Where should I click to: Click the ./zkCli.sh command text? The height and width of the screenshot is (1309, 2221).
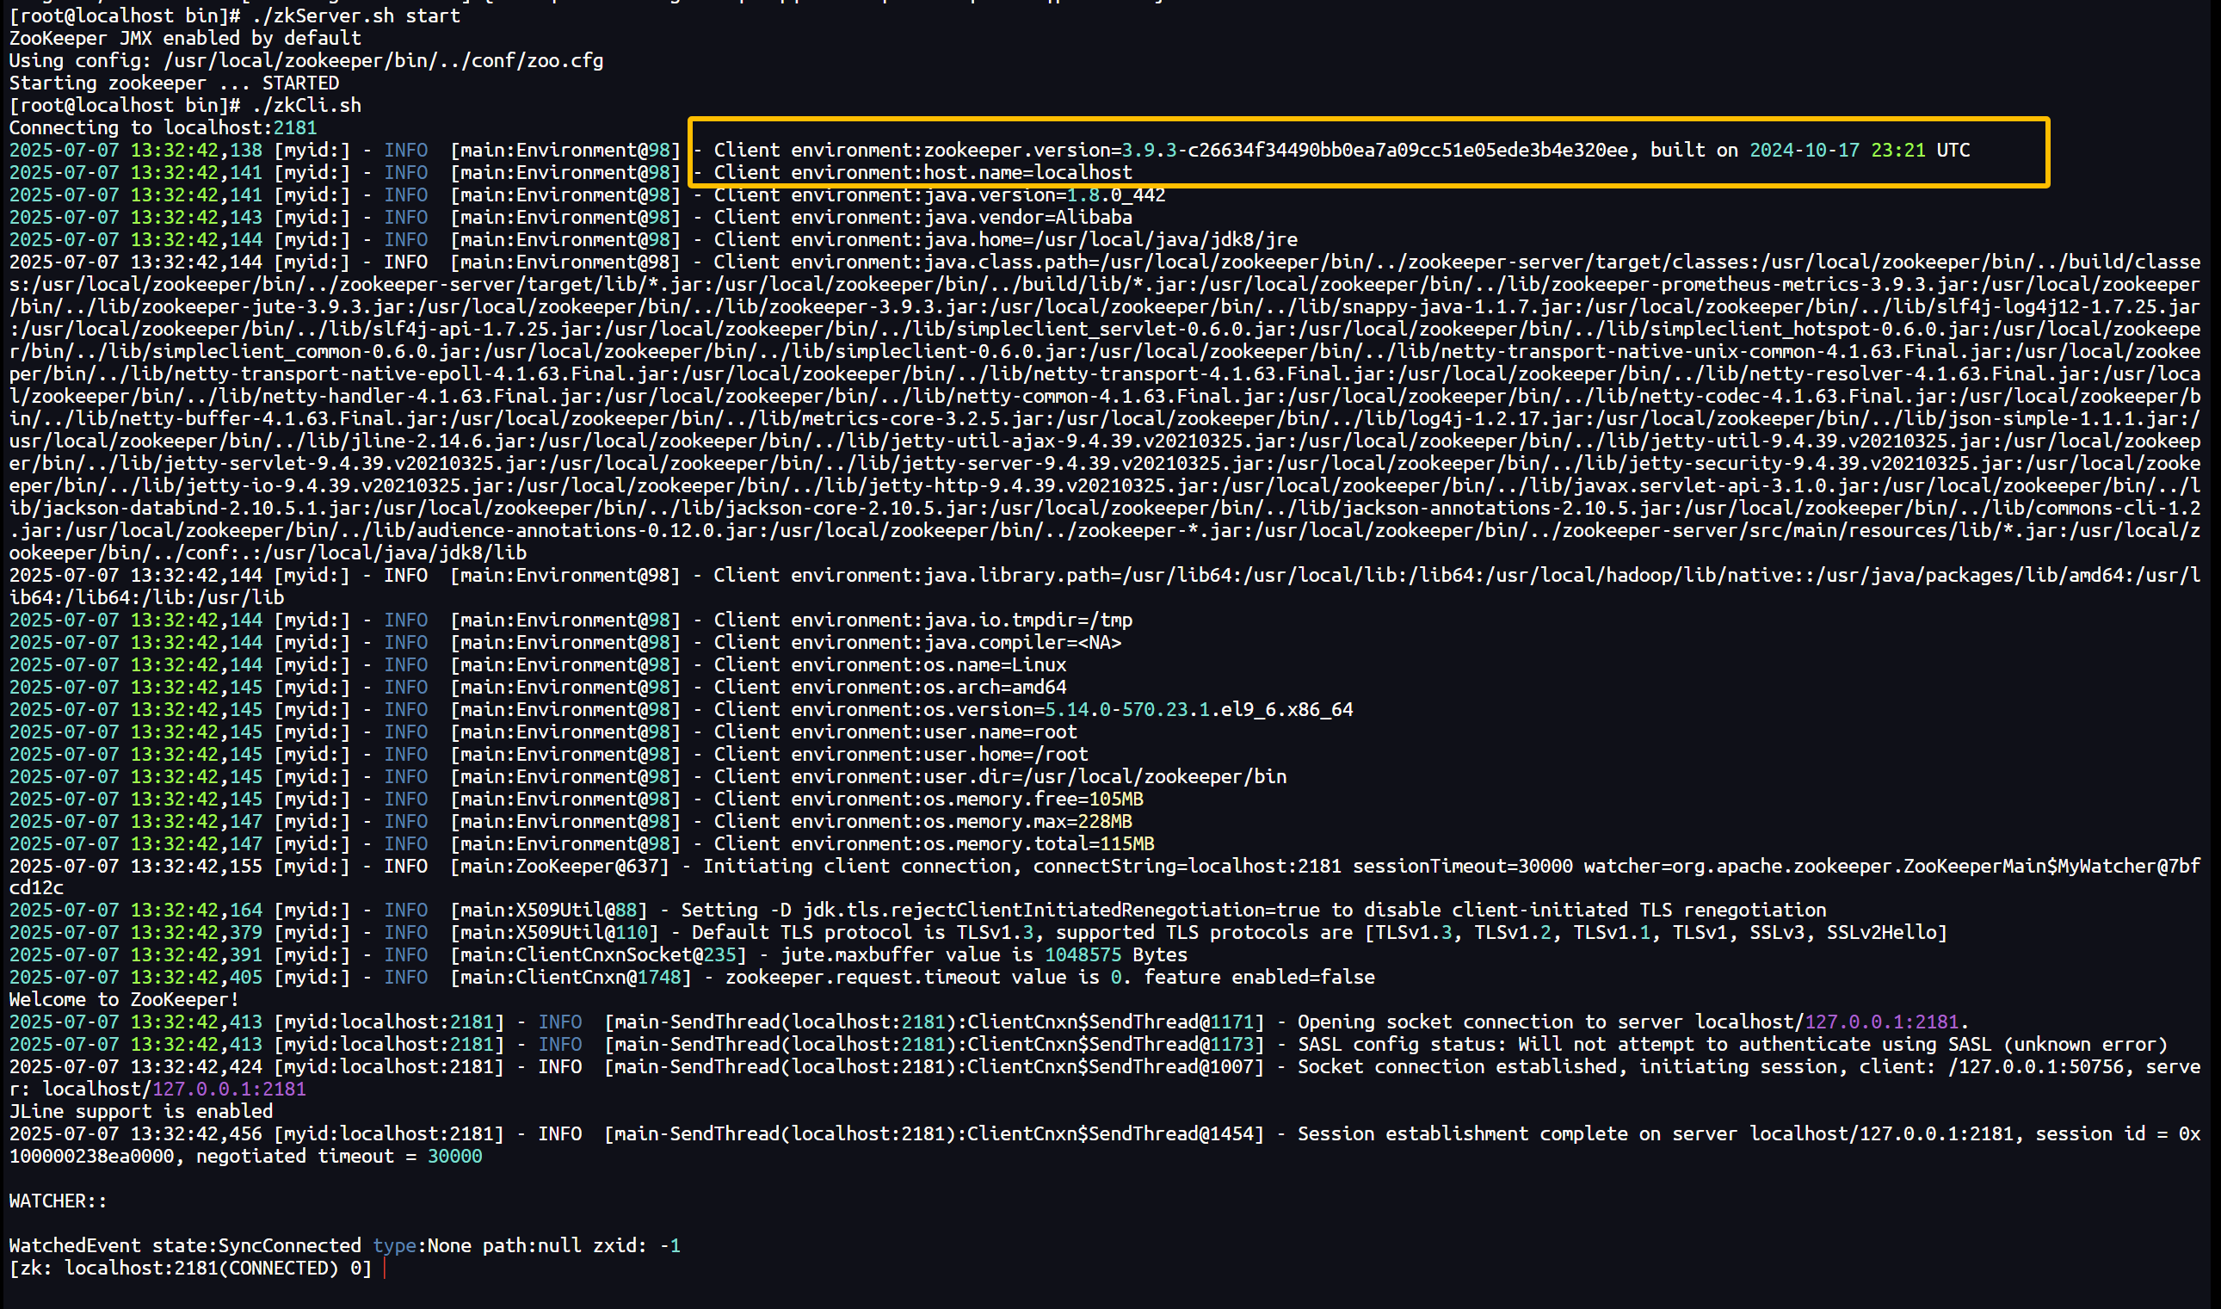(306, 105)
